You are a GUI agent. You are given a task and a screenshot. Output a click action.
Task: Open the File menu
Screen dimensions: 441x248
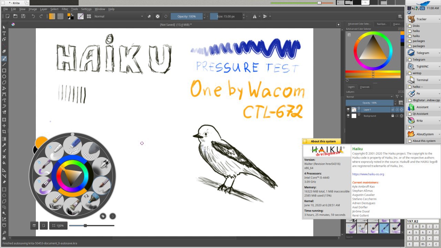click(6, 9)
